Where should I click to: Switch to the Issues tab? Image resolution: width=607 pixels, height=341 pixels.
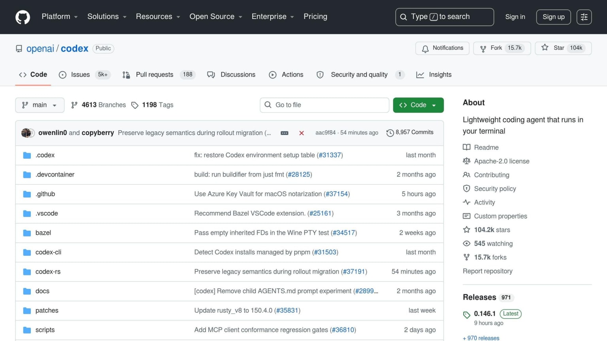(85, 75)
